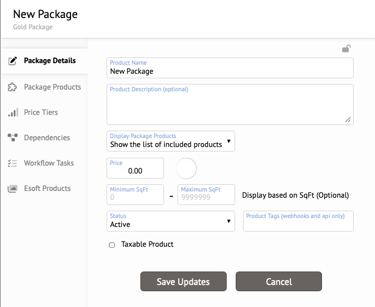Image resolution: width=375 pixels, height=307 pixels.
Task: Expand the Status dropdown
Action: pos(171,221)
